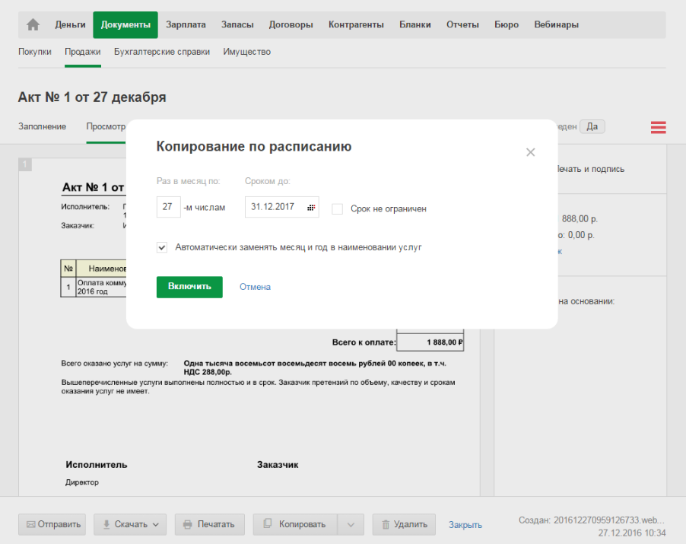Edit the end date field 31.12.2017

281,207
